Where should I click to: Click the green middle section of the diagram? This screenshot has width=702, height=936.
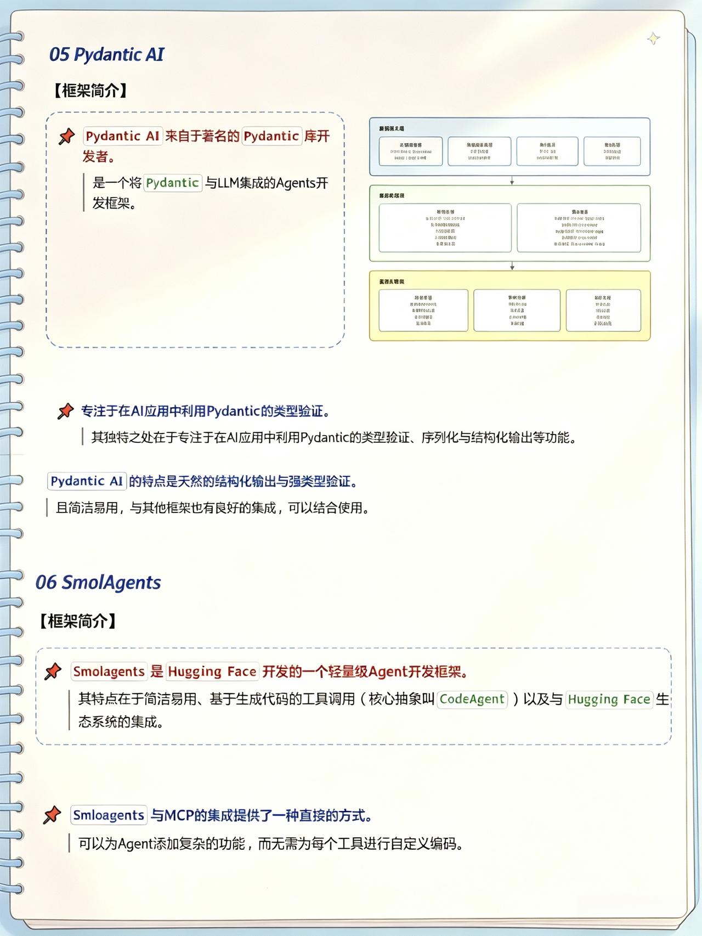click(x=509, y=223)
